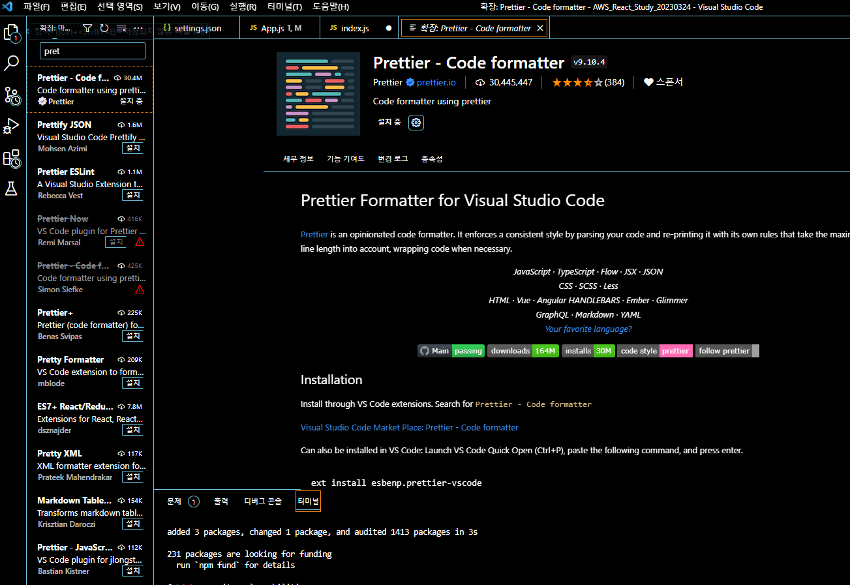This screenshot has height=585, width=850.
Task: Open the Source Control view
Action: tap(12, 96)
